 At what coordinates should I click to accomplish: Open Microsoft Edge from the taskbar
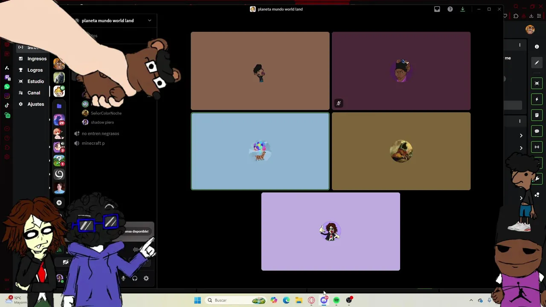286,301
